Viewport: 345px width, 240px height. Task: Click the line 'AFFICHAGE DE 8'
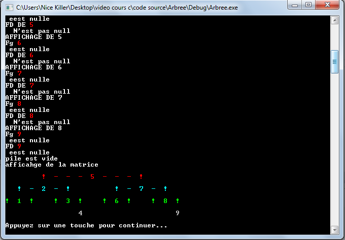point(33,128)
